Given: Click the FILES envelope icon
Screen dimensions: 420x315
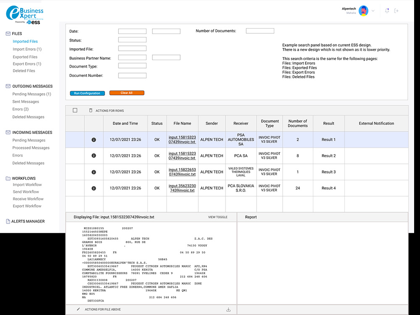Looking at the screenshot, I should click(8, 34).
